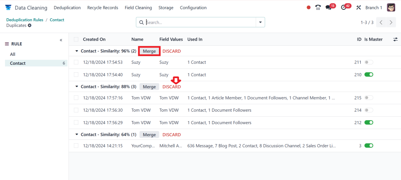
Task: Merge the Similarity 96% group
Action: point(149,51)
